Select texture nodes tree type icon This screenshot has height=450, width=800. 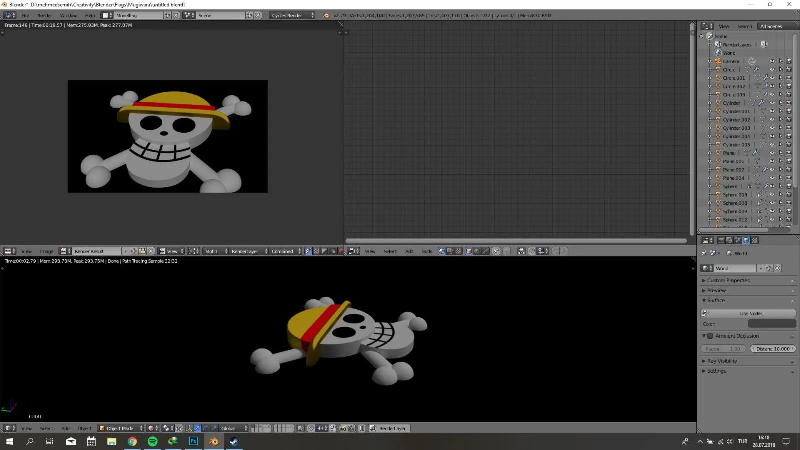[458, 251]
